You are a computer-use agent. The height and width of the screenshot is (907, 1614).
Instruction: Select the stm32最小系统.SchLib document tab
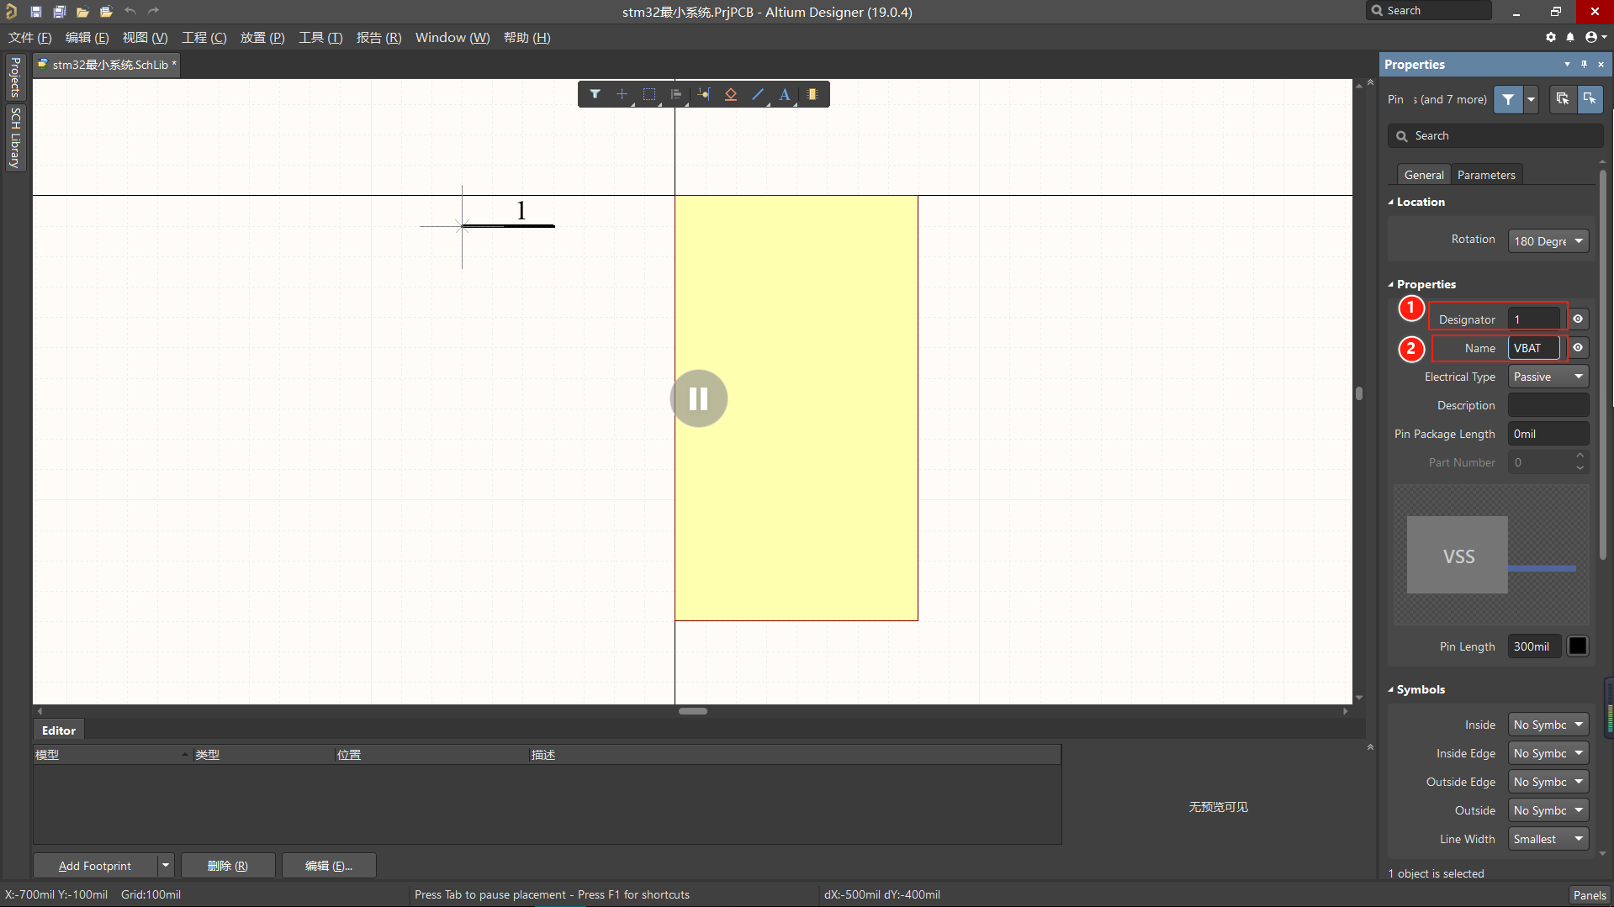[x=107, y=65]
